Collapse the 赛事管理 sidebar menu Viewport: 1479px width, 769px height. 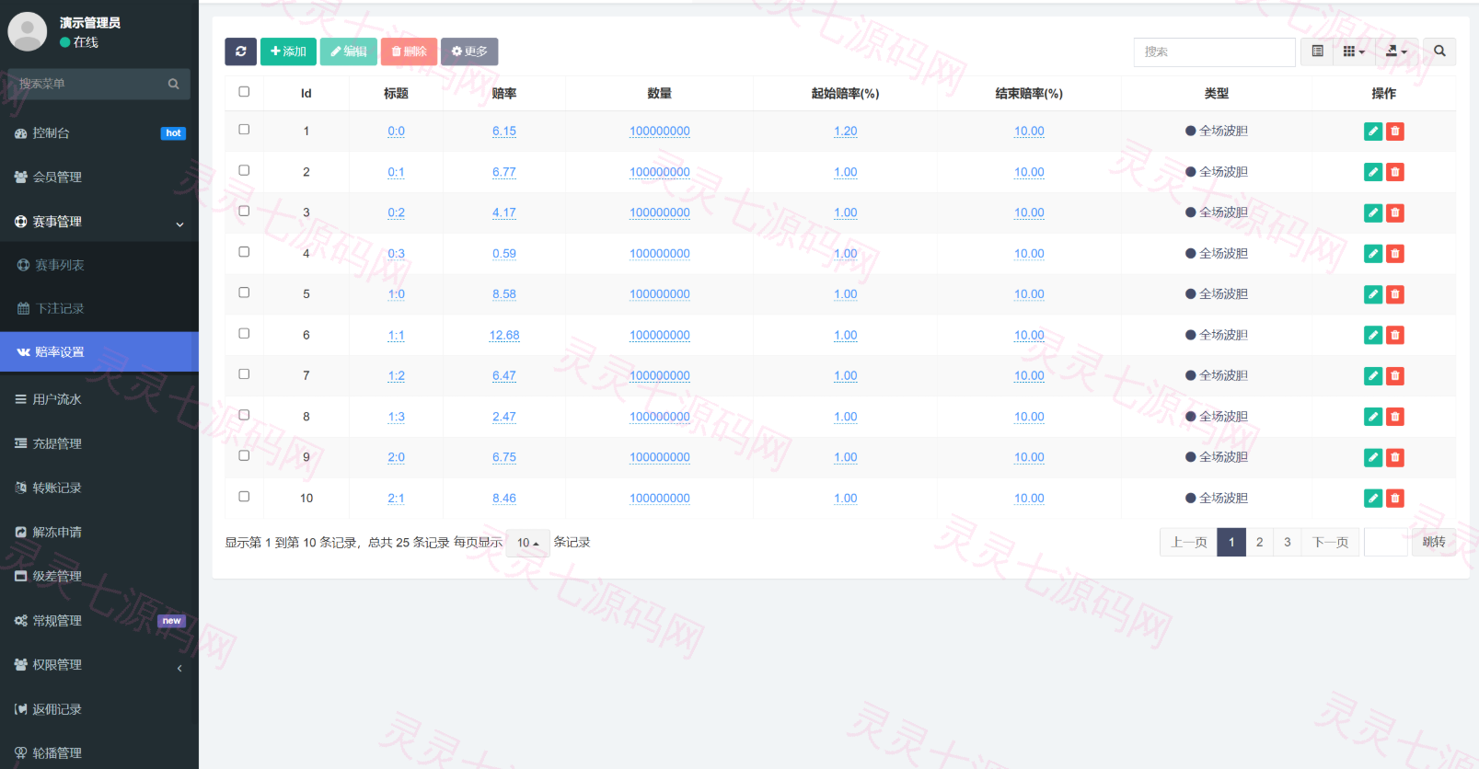(x=99, y=222)
